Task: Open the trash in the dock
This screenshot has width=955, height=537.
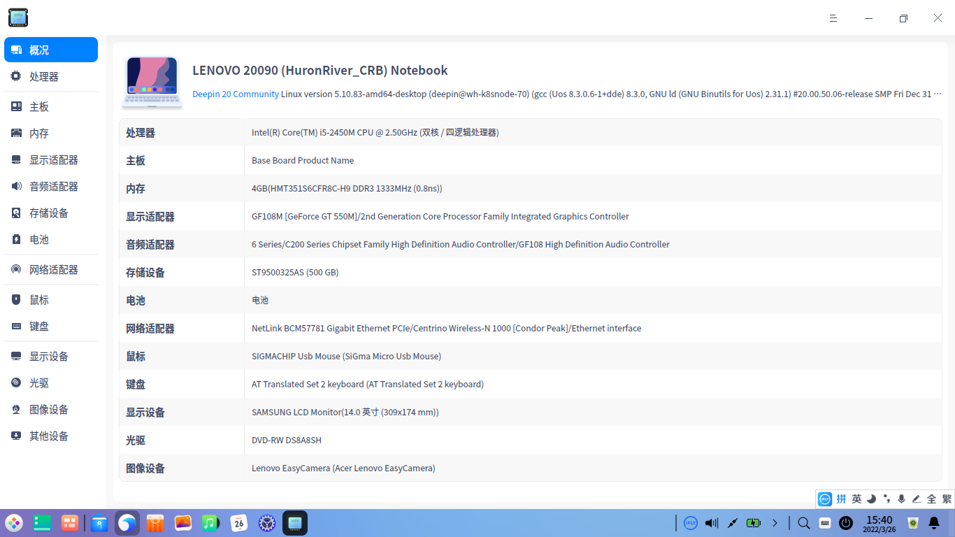Action: (x=912, y=523)
